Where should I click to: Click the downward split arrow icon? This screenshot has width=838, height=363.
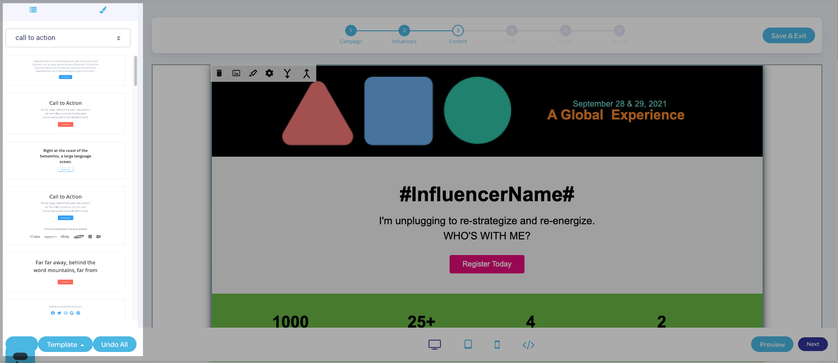tap(287, 74)
